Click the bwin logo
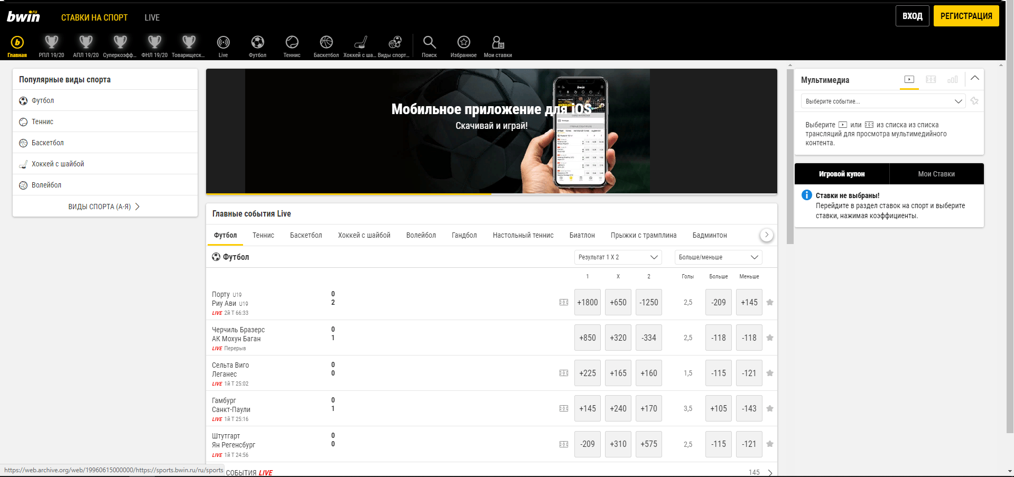This screenshot has height=477, width=1014. coord(23,16)
